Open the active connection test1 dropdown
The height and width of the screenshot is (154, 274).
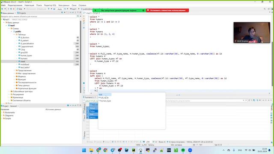(78, 9)
